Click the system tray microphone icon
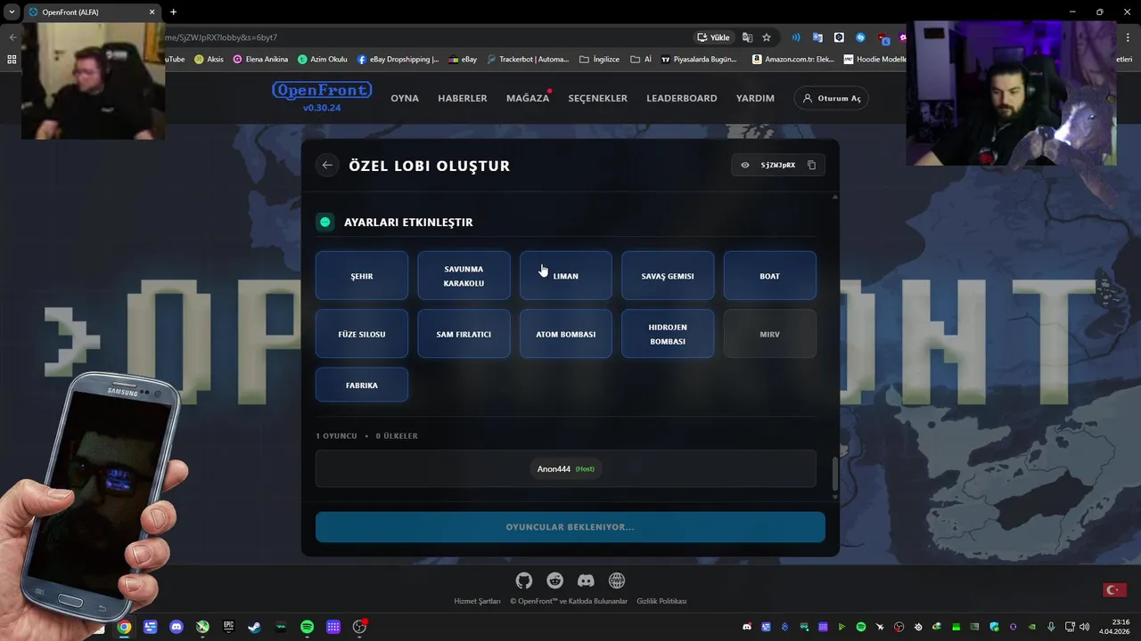This screenshot has height=641, width=1141. click(x=1051, y=627)
